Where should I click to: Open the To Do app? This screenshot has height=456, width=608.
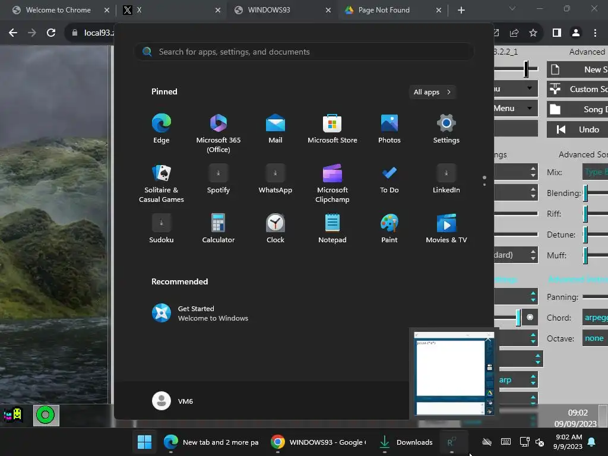(x=389, y=179)
